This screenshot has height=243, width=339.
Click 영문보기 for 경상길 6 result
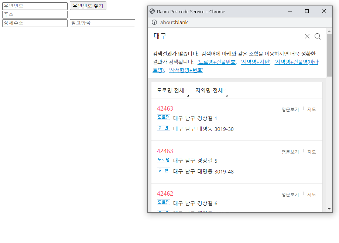[290, 195]
